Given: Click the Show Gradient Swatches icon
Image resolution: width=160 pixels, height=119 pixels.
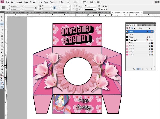Looking at the screenshot, I should (x=143, y=69).
